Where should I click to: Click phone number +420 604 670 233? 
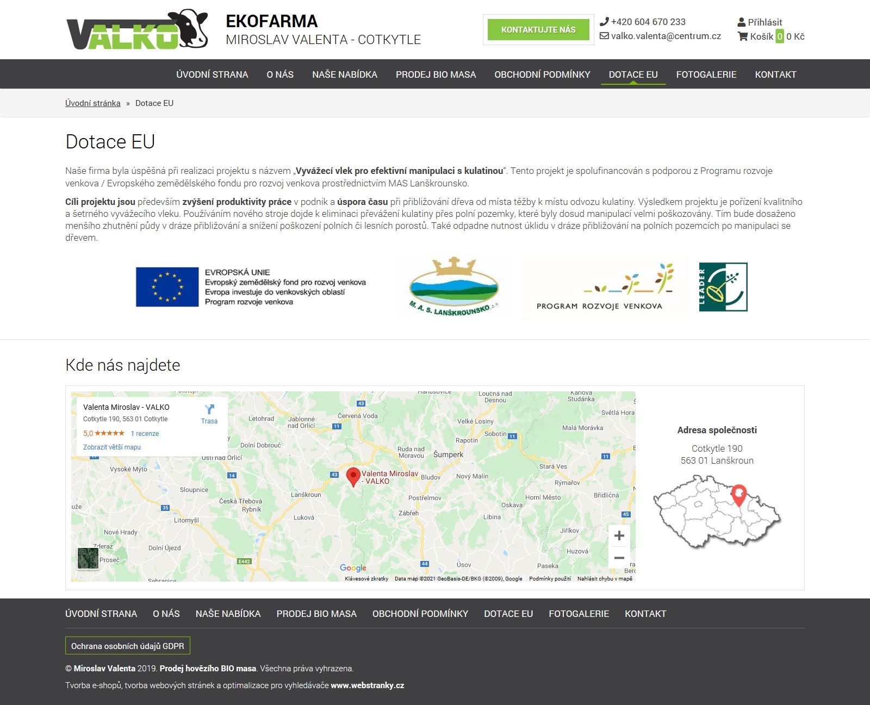648,22
